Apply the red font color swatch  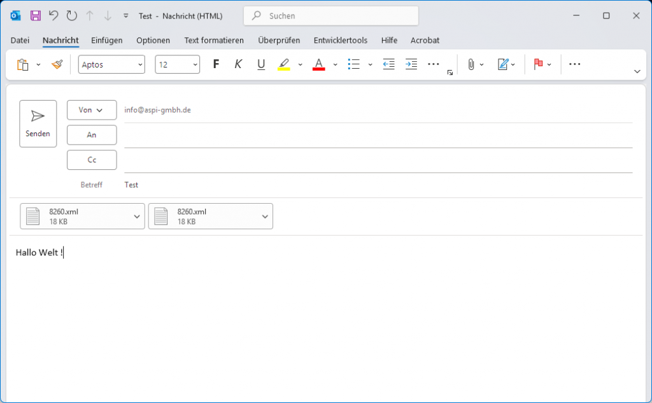(x=319, y=64)
